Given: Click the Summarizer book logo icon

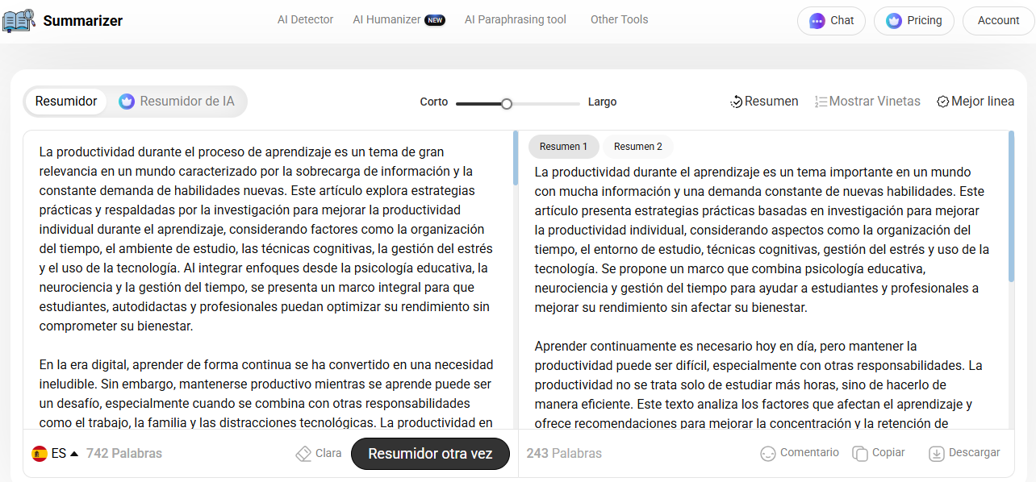Looking at the screenshot, I should pyautogui.click(x=19, y=20).
